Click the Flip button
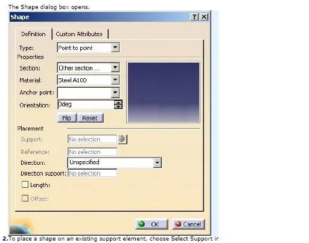 67,118
